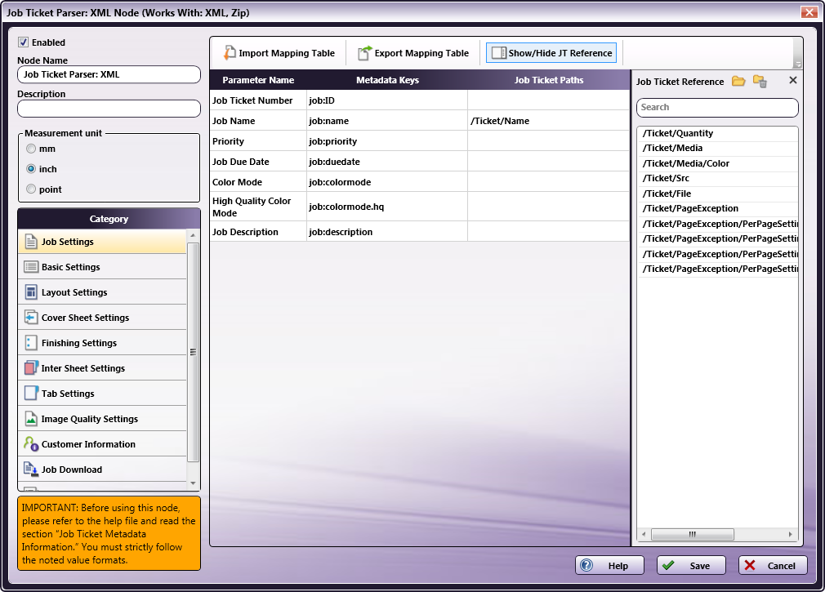Open the Tab Settings category

pos(103,393)
